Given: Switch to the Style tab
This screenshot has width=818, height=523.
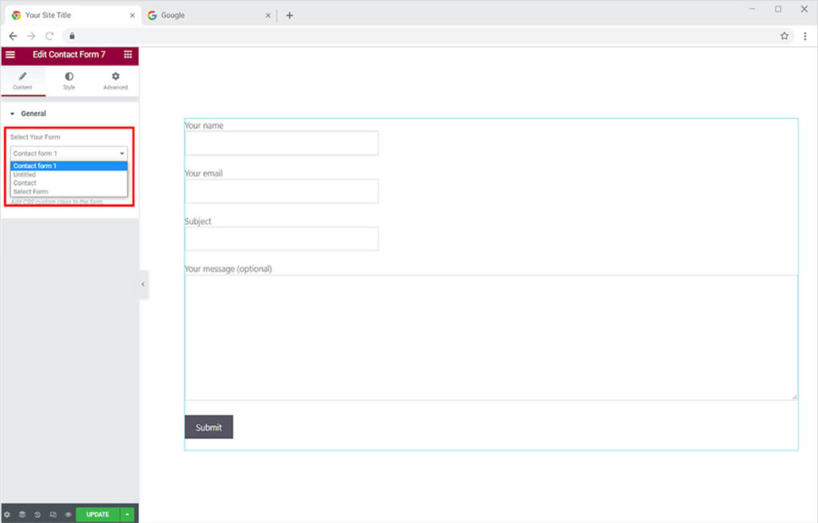Looking at the screenshot, I should [x=69, y=81].
